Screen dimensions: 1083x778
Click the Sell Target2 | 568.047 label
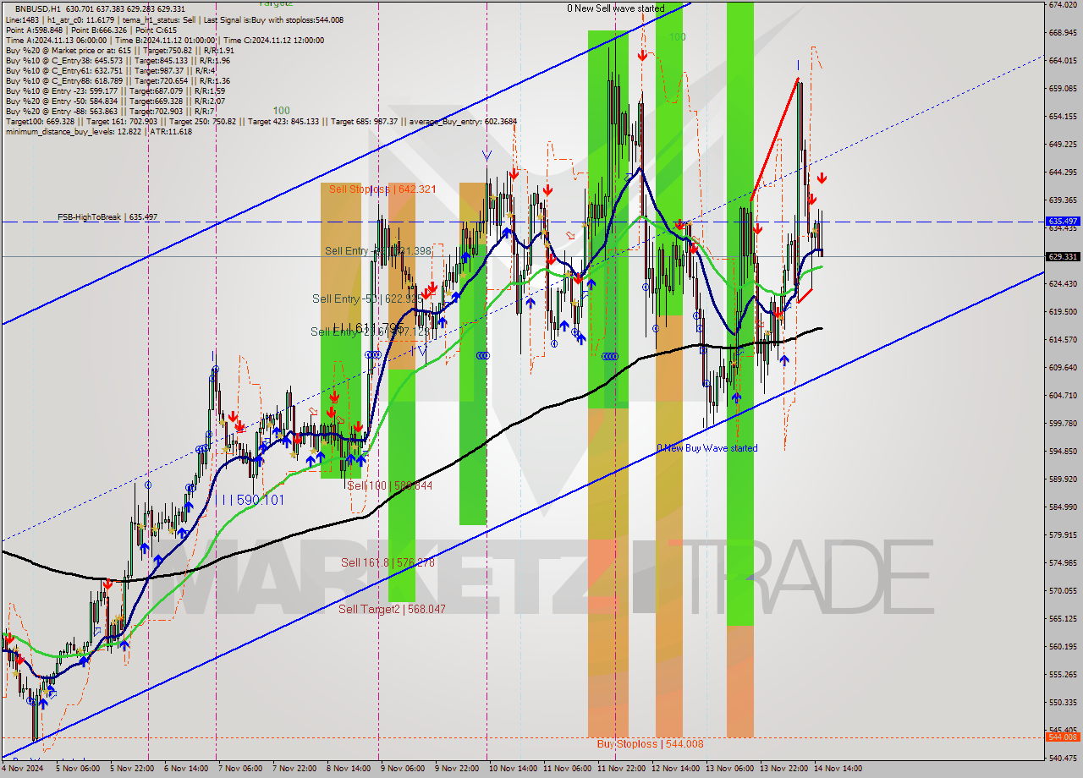click(392, 609)
